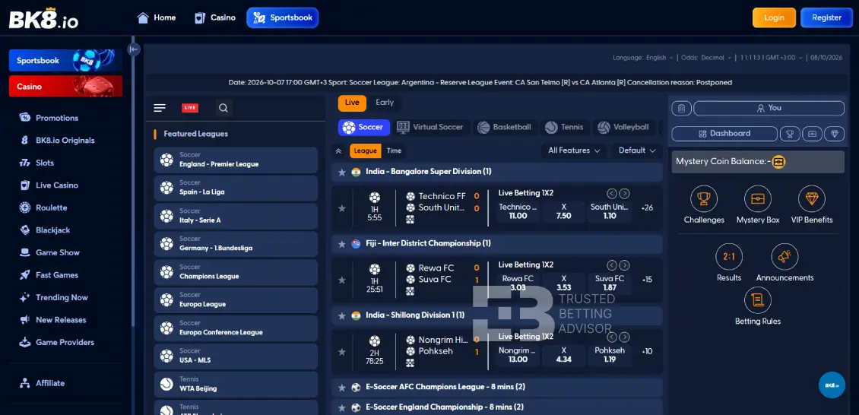This screenshot has width=859, height=415.
Task: Click the small diamond icon beside Dashboard
Action: point(835,134)
